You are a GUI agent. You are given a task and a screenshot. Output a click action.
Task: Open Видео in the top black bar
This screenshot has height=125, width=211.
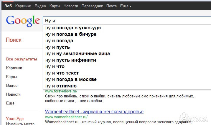coord(40,6)
